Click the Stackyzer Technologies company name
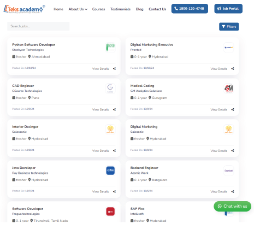 click(x=28, y=50)
